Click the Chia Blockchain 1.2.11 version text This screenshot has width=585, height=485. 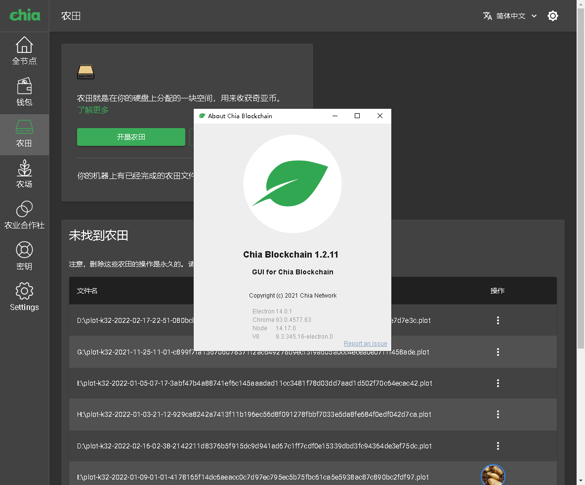[x=291, y=255]
